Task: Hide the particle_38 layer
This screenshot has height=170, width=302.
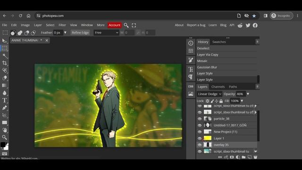Action: (x=200, y=119)
